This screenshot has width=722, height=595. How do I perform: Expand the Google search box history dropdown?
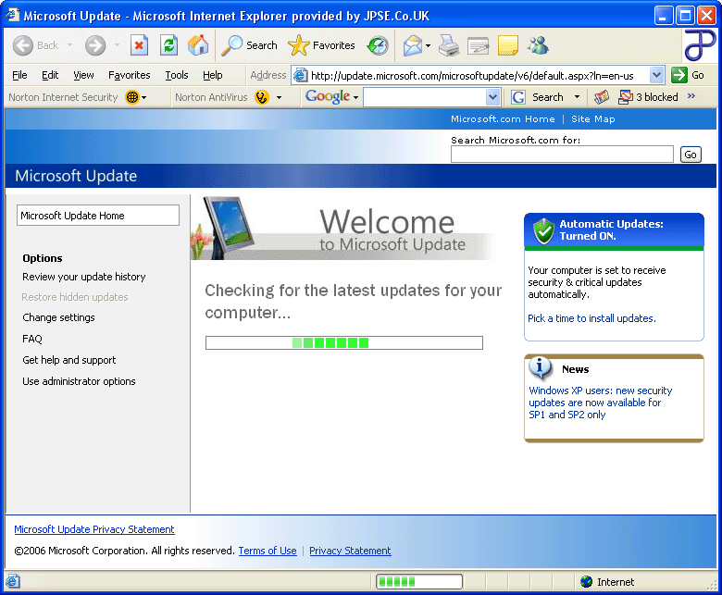492,97
